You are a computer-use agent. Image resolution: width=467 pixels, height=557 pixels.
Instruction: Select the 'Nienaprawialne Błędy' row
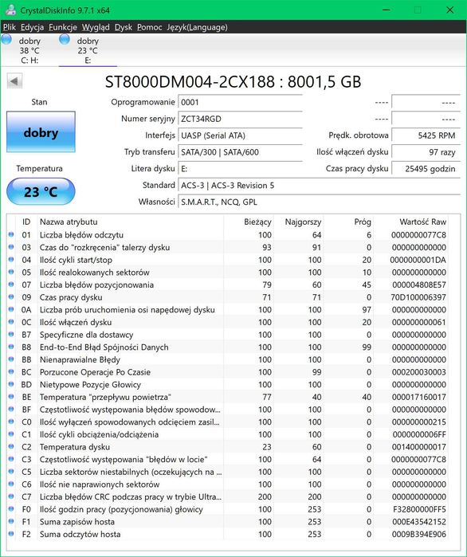tap(227, 359)
